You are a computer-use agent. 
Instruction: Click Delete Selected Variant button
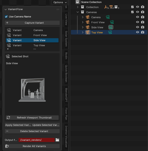click(32, 131)
